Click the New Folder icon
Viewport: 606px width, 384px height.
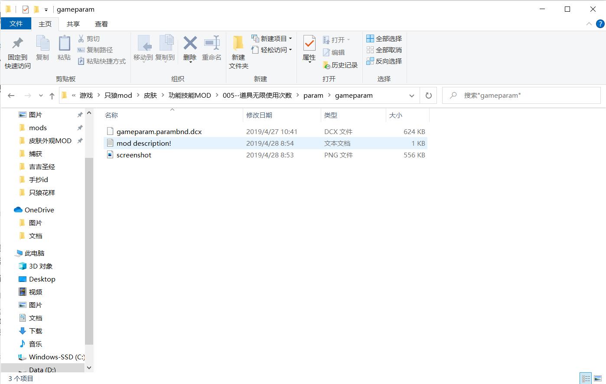pyautogui.click(x=238, y=43)
